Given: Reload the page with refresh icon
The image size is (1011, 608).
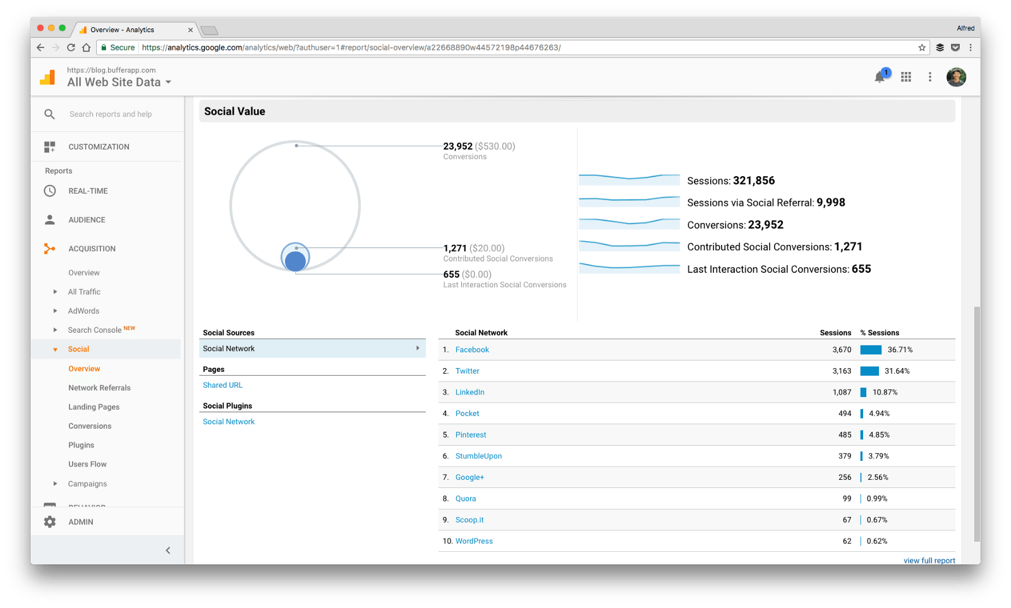Looking at the screenshot, I should [71, 47].
